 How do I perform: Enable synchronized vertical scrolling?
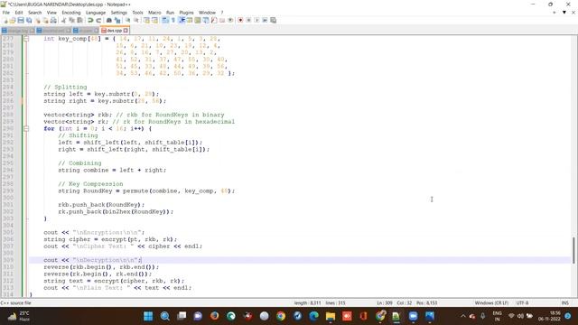(x=146, y=20)
